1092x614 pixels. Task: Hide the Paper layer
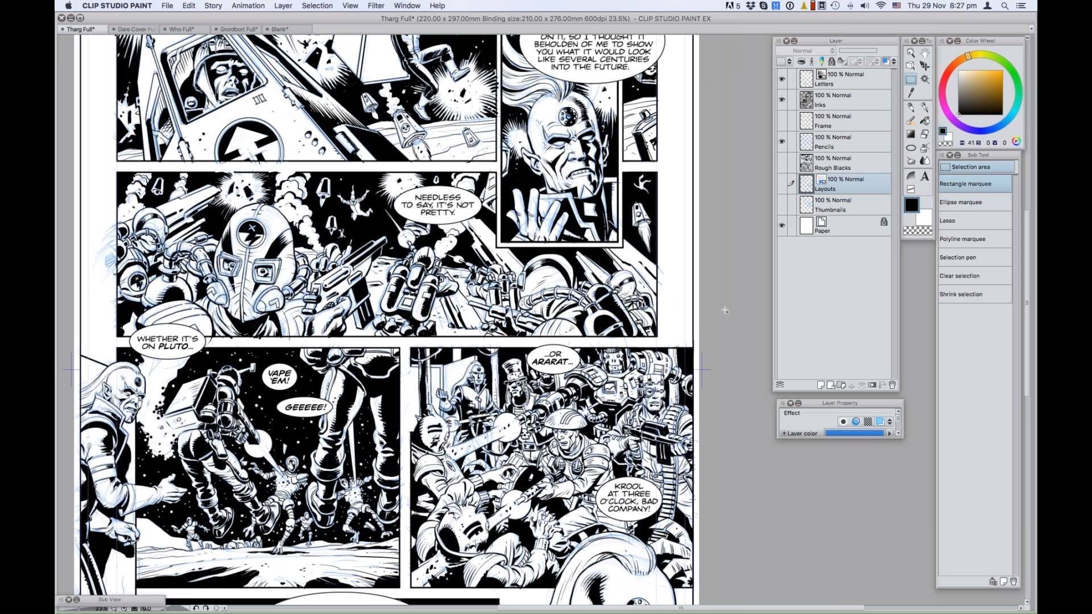781,226
